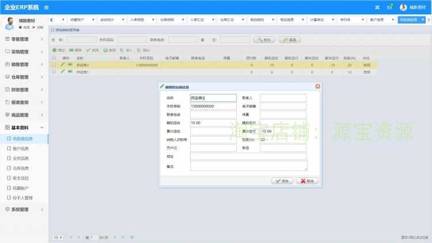The image size is (432, 243).
Task: Open the 收支项目 sidebar item
Action: (24, 178)
